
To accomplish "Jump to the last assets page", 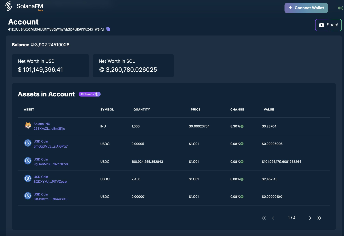I will click(319, 218).
